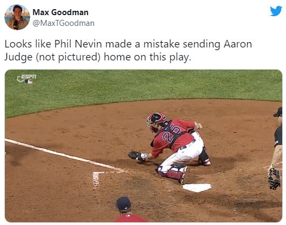The height and width of the screenshot is (225, 286).
Task: Click the white foul line chalk
Action: pyautogui.click(x=64, y=155)
